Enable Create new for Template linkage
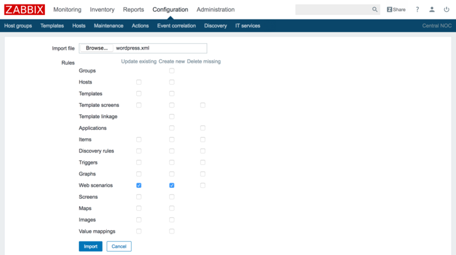The image size is (456, 255). (172, 117)
